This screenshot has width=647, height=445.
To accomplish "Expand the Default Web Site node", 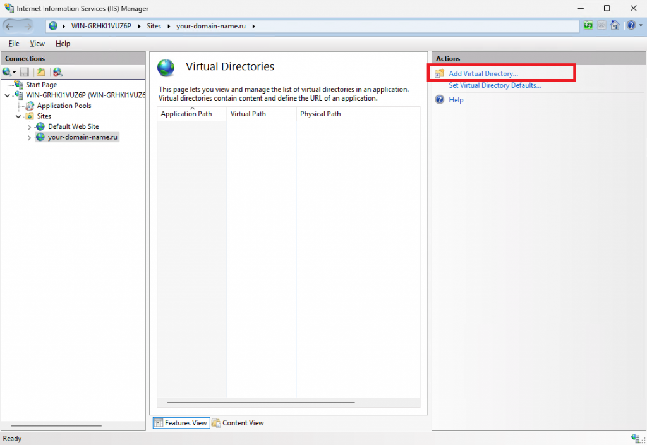I will click(x=29, y=127).
